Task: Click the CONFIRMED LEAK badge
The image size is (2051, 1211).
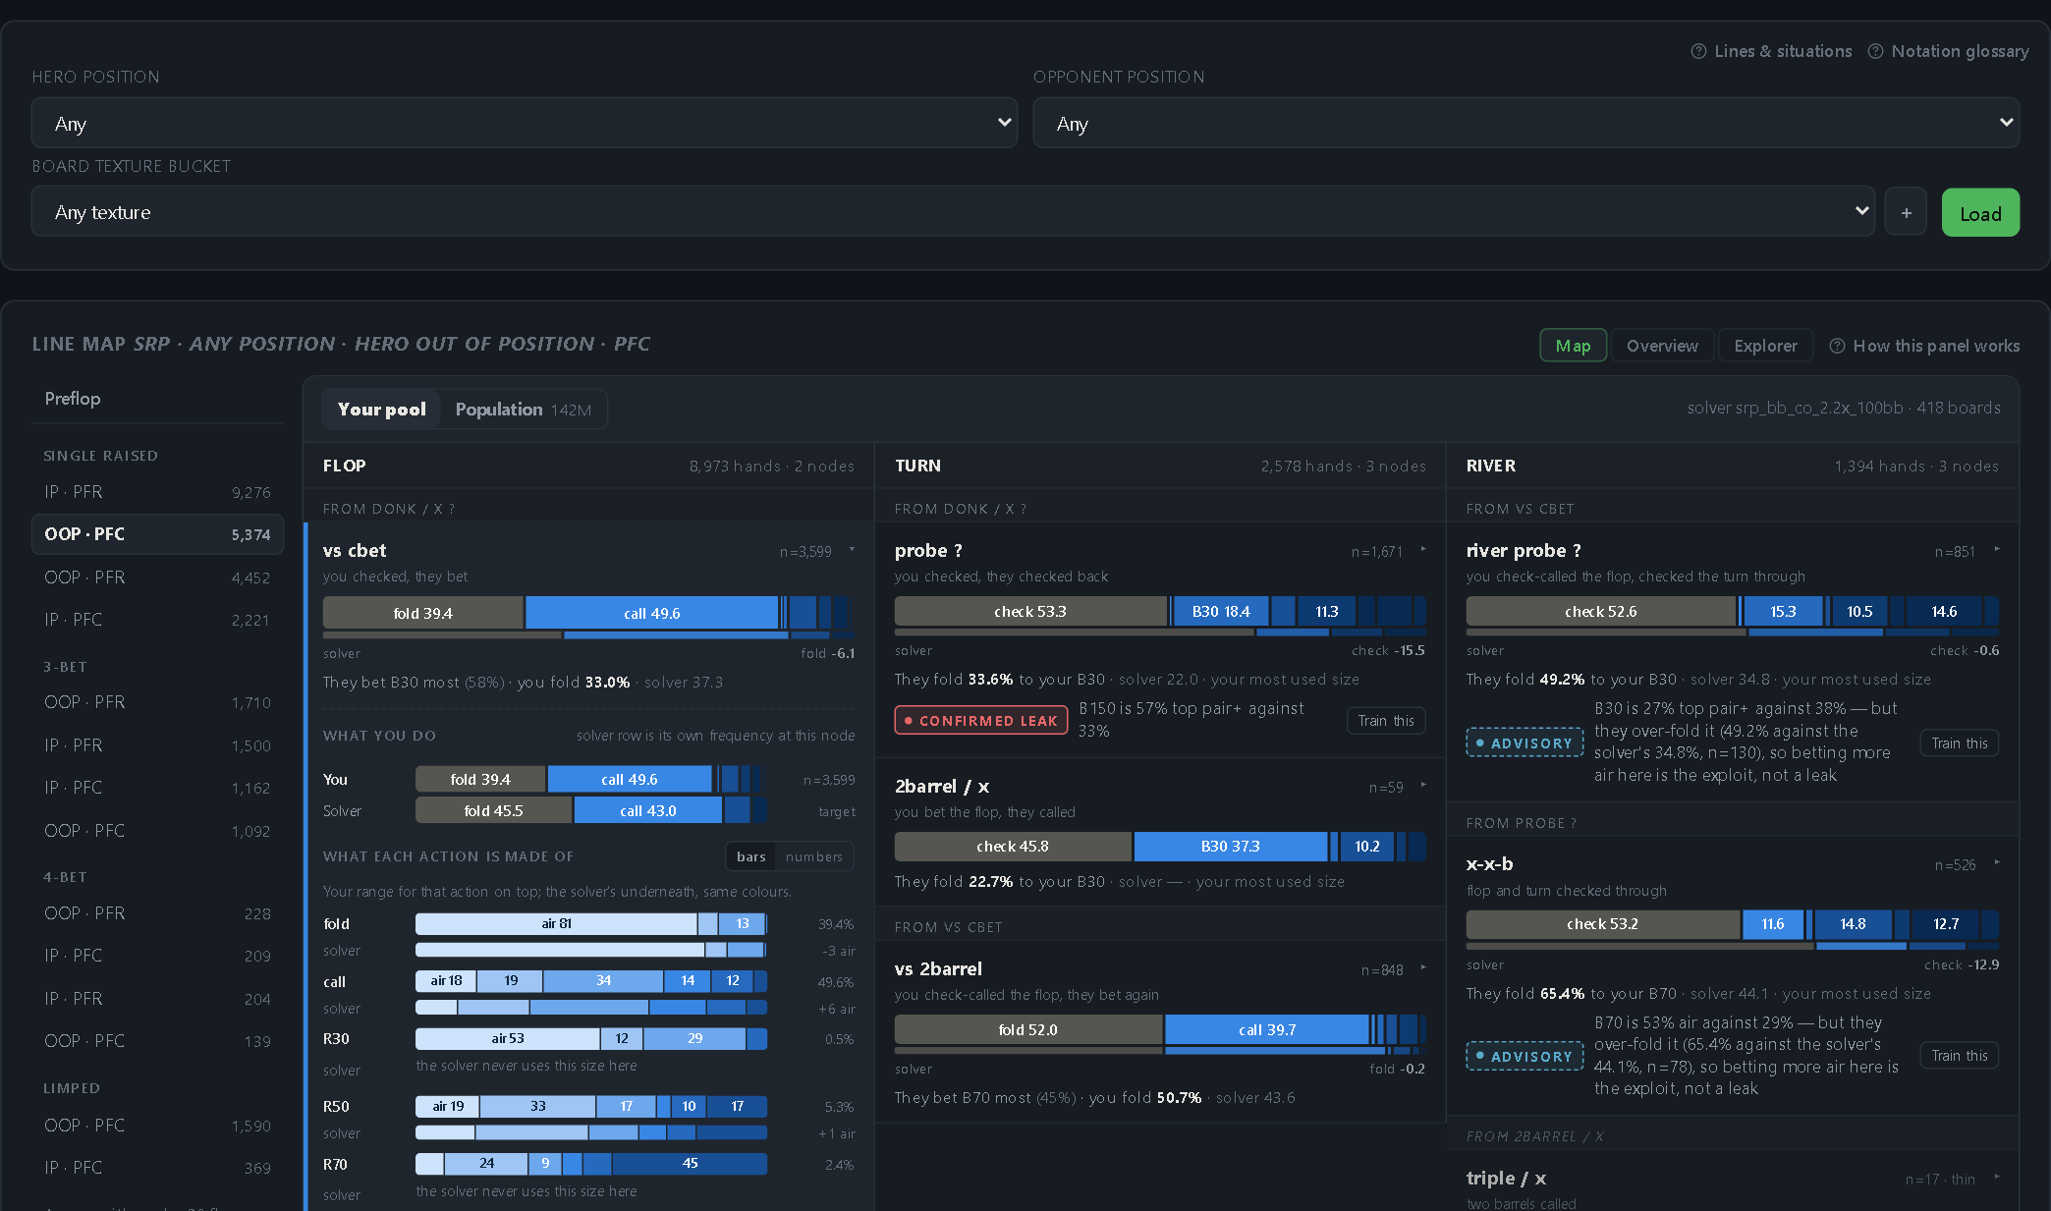Action: [x=980, y=721]
